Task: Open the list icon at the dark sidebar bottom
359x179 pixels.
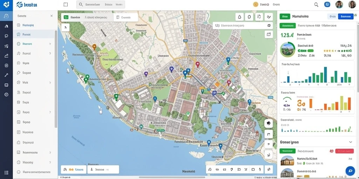Action: pyautogui.click(x=6, y=173)
